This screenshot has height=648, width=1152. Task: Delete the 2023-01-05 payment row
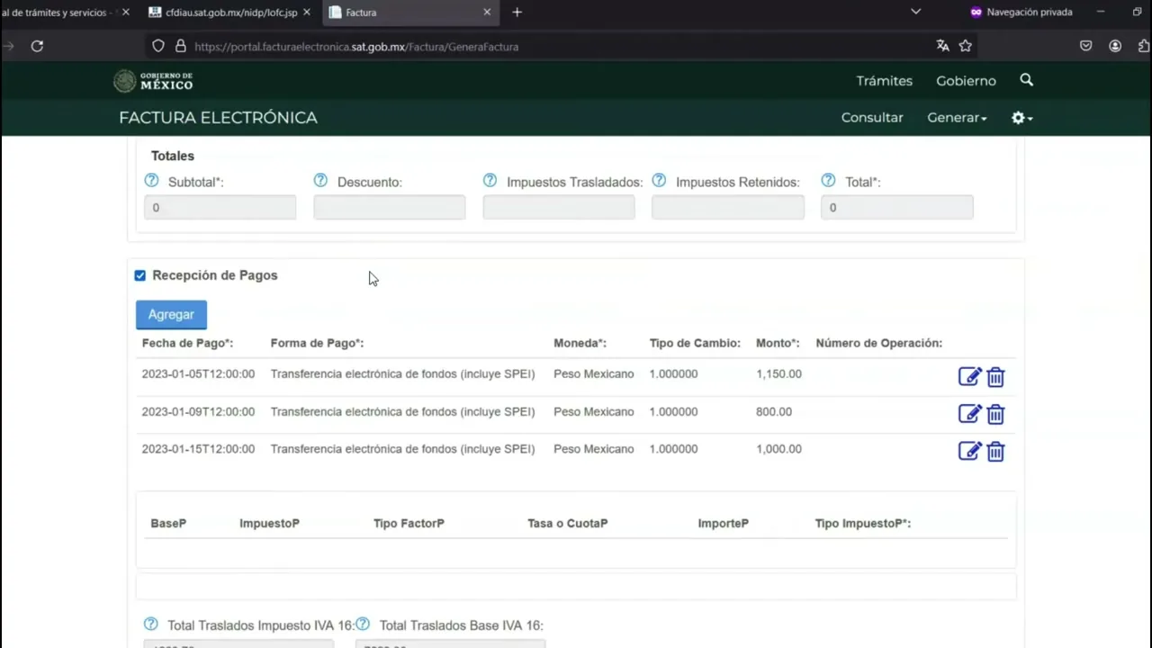(995, 377)
